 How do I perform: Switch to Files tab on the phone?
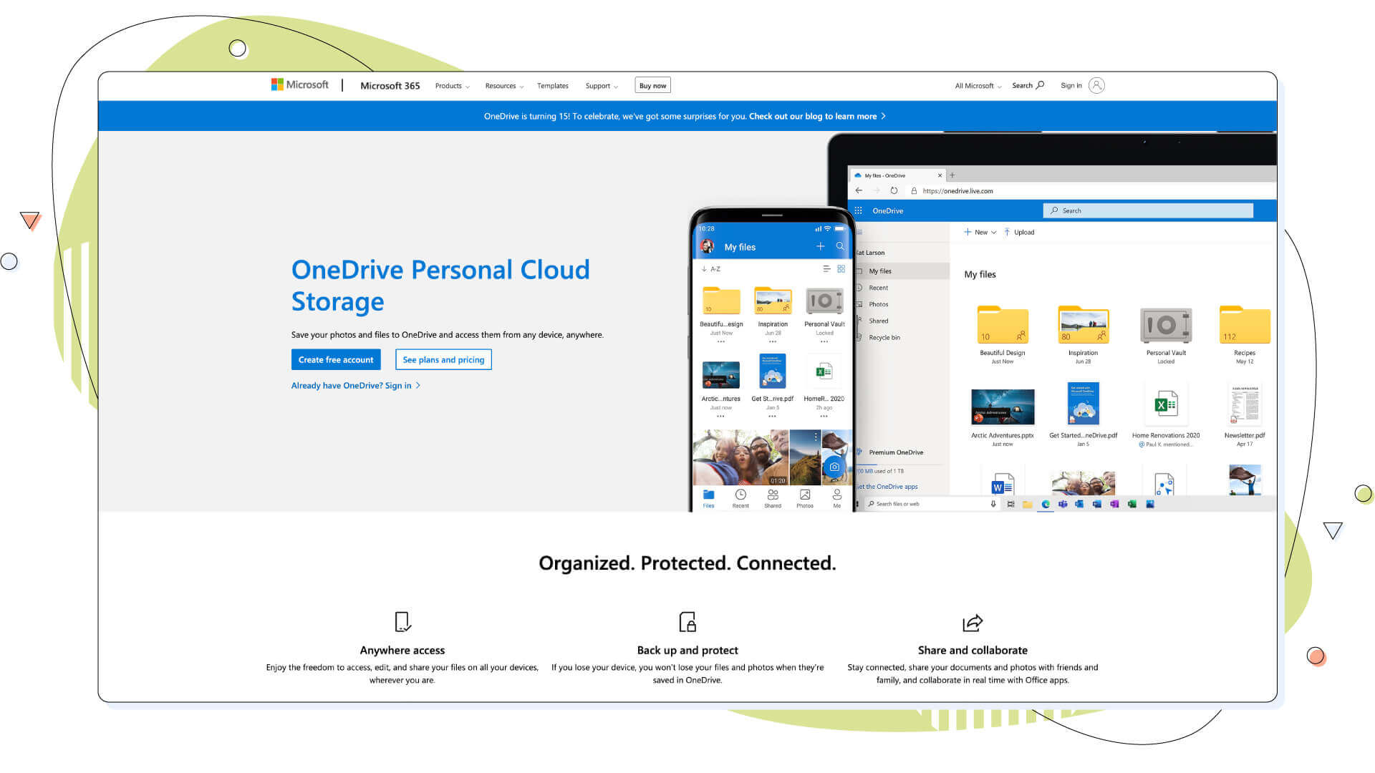pyautogui.click(x=708, y=498)
